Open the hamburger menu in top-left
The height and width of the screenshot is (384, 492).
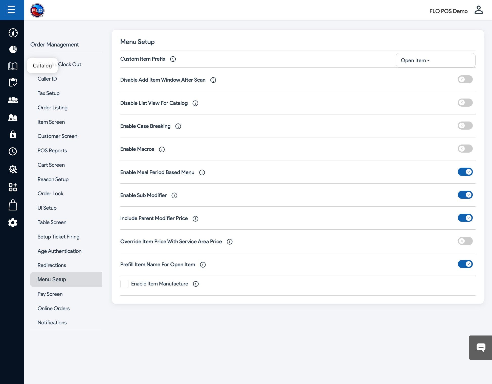[11, 10]
